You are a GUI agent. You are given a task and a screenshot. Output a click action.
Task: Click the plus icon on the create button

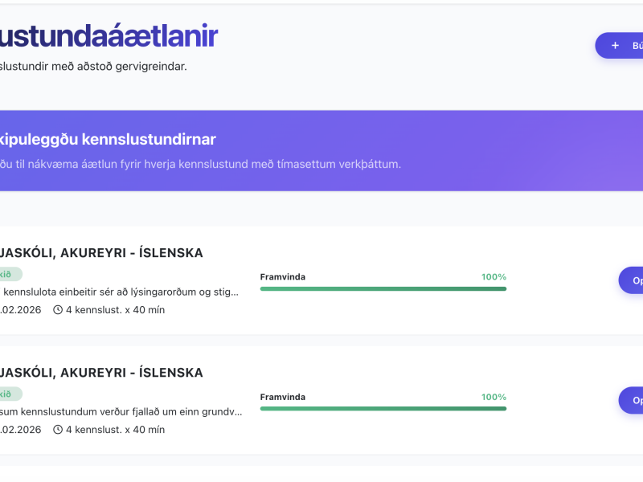pyautogui.click(x=616, y=46)
